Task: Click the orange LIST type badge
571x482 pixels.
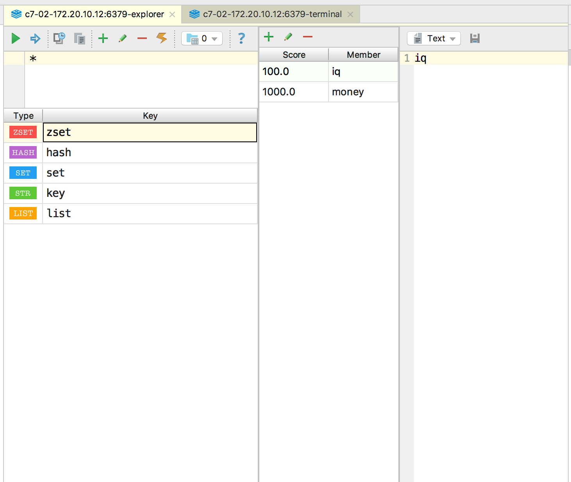Action: coord(23,214)
